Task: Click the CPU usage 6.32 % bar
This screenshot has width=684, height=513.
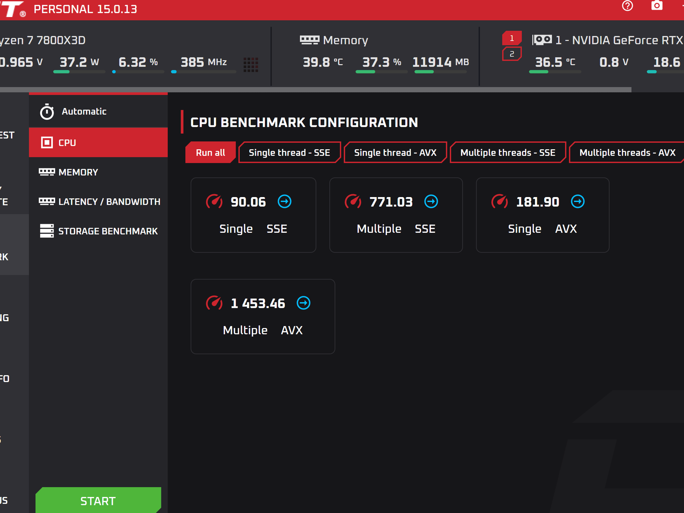Action: tap(138, 72)
